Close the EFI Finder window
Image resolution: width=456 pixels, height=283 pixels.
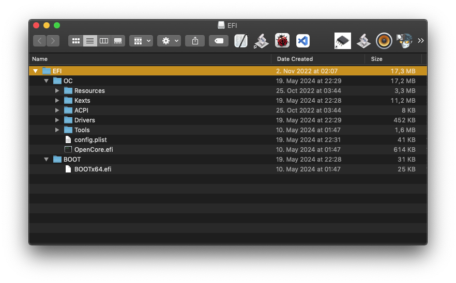(x=36, y=25)
